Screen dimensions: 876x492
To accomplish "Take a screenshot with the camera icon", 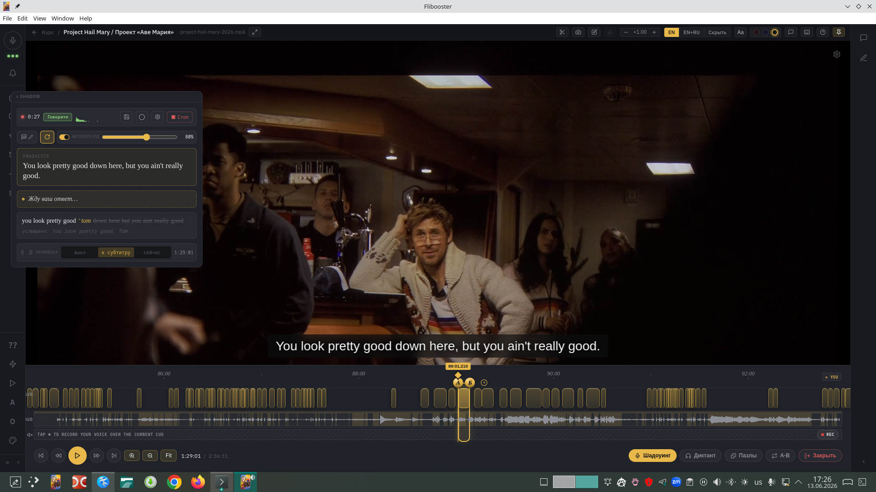I will [x=578, y=32].
